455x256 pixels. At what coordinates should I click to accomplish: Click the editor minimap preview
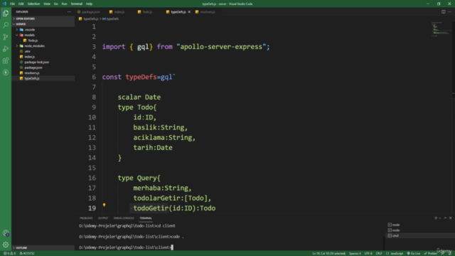click(x=441, y=28)
